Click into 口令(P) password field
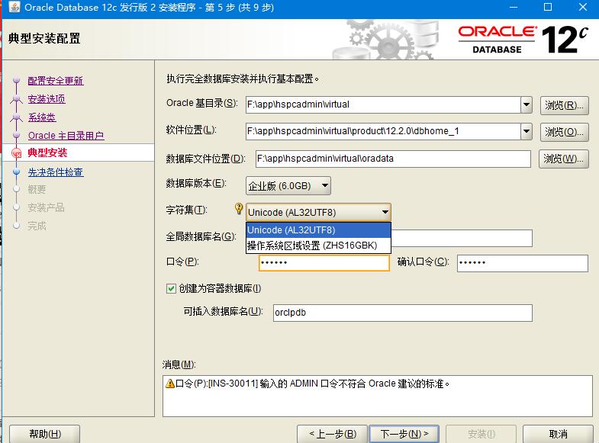This screenshot has height=443, width=599. (324, 263)
